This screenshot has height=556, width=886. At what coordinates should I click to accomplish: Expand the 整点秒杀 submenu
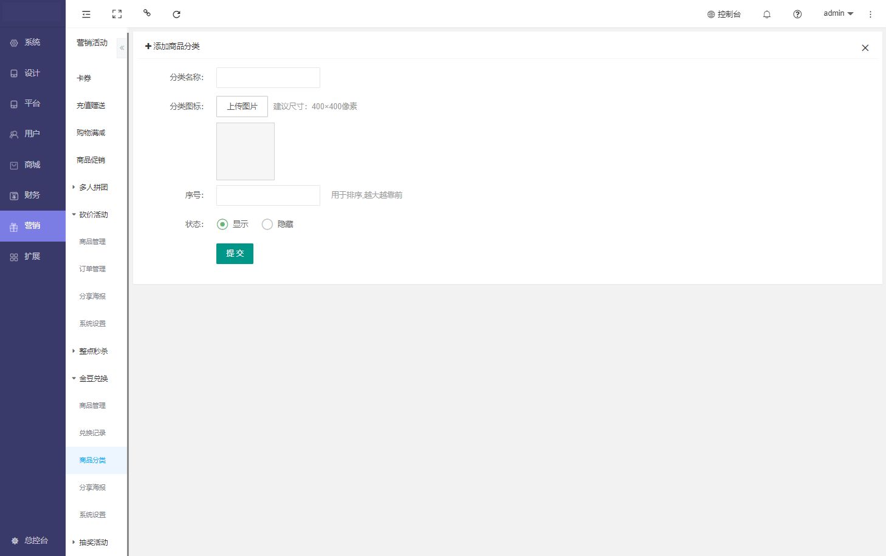click(92, 351)
